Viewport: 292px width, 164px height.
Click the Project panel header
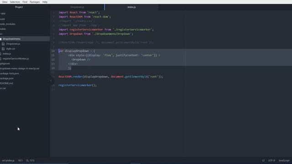pos(19,7)
